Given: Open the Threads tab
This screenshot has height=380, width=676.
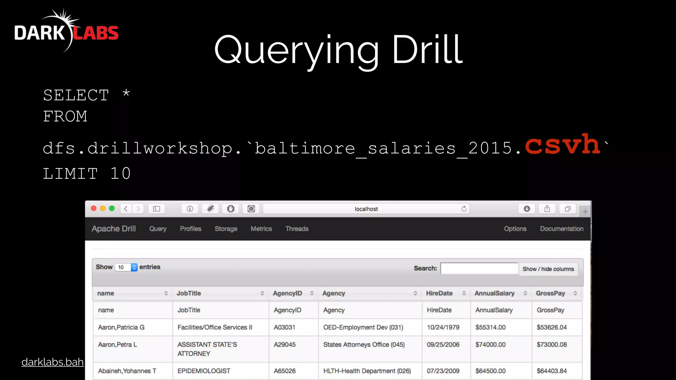Looking at the screenshot, I should click(x=297, y=229).
